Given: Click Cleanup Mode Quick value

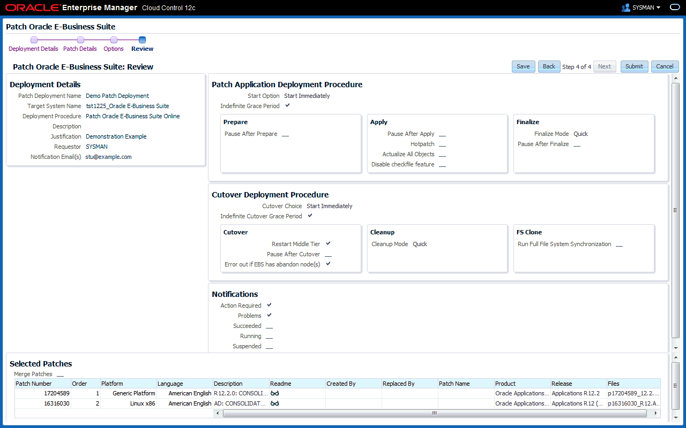Looking at the screenshot, I should [x=420, y=244].
